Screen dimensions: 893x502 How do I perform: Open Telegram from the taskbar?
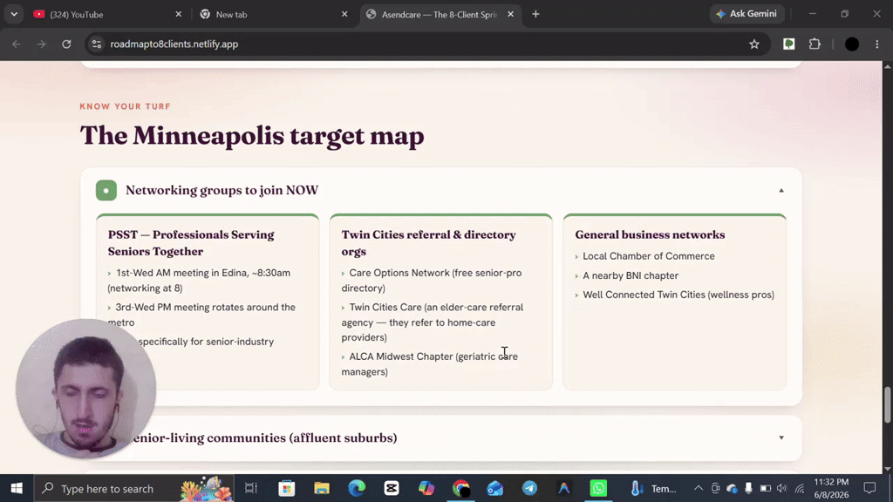[x=529, y=488]
